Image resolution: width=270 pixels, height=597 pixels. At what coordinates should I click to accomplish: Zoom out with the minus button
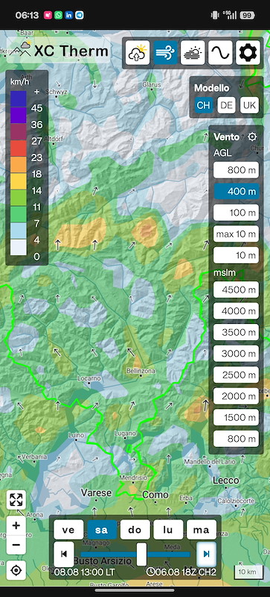16,545
